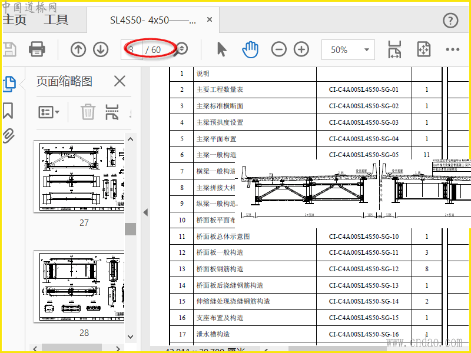Click the table row 主要工程数量表
The image size is (471, 353).
[x=306, y=89]
